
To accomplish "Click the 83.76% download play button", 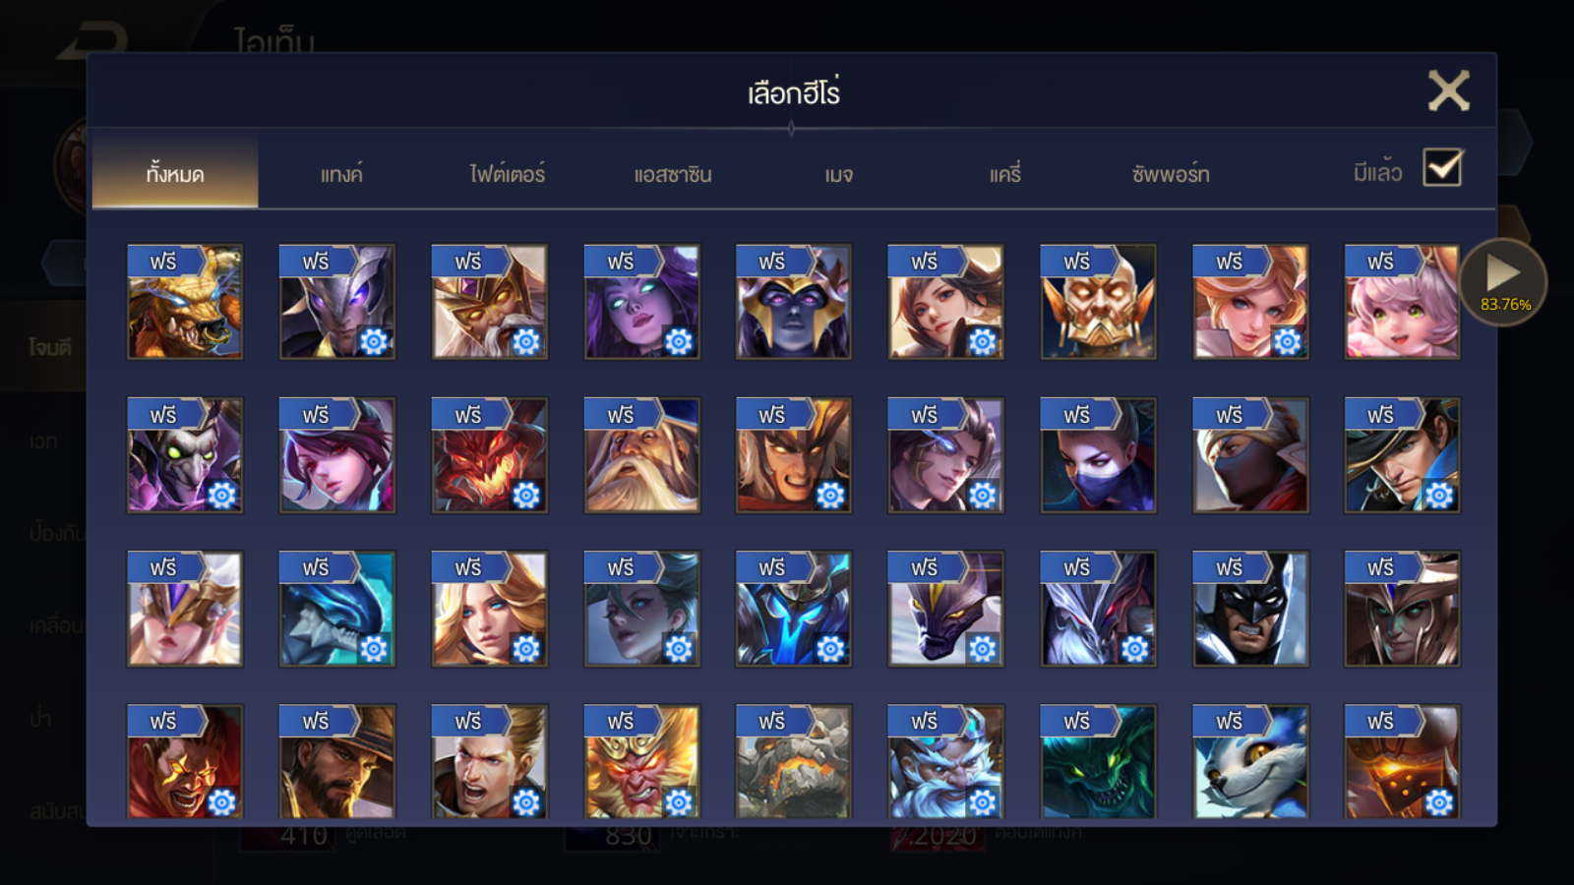I will point(1503,282).
